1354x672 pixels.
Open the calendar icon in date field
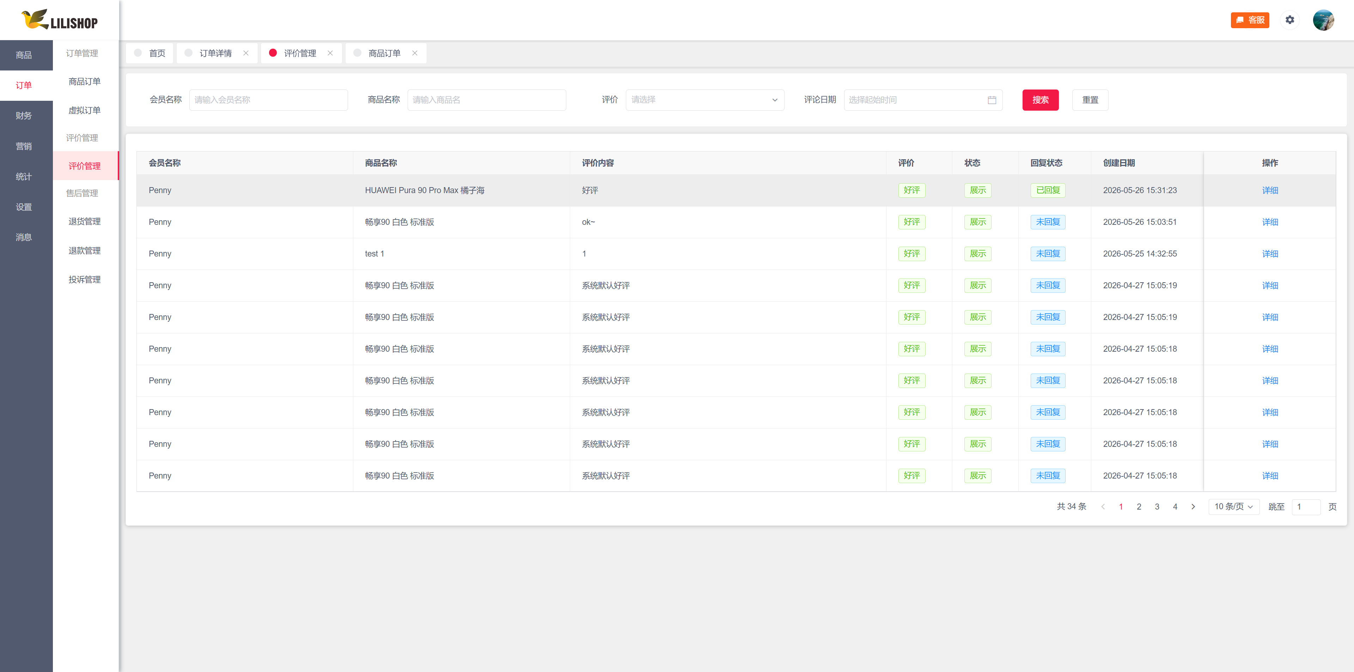(991, 100)
